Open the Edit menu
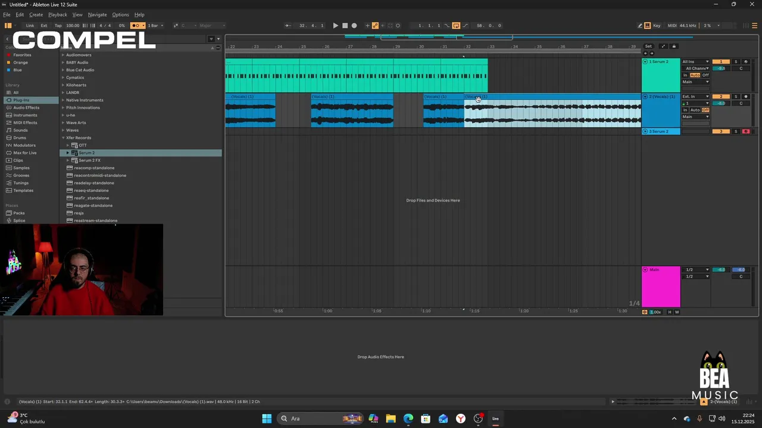This screenshot has height=428, width=762. coord(20,14)
